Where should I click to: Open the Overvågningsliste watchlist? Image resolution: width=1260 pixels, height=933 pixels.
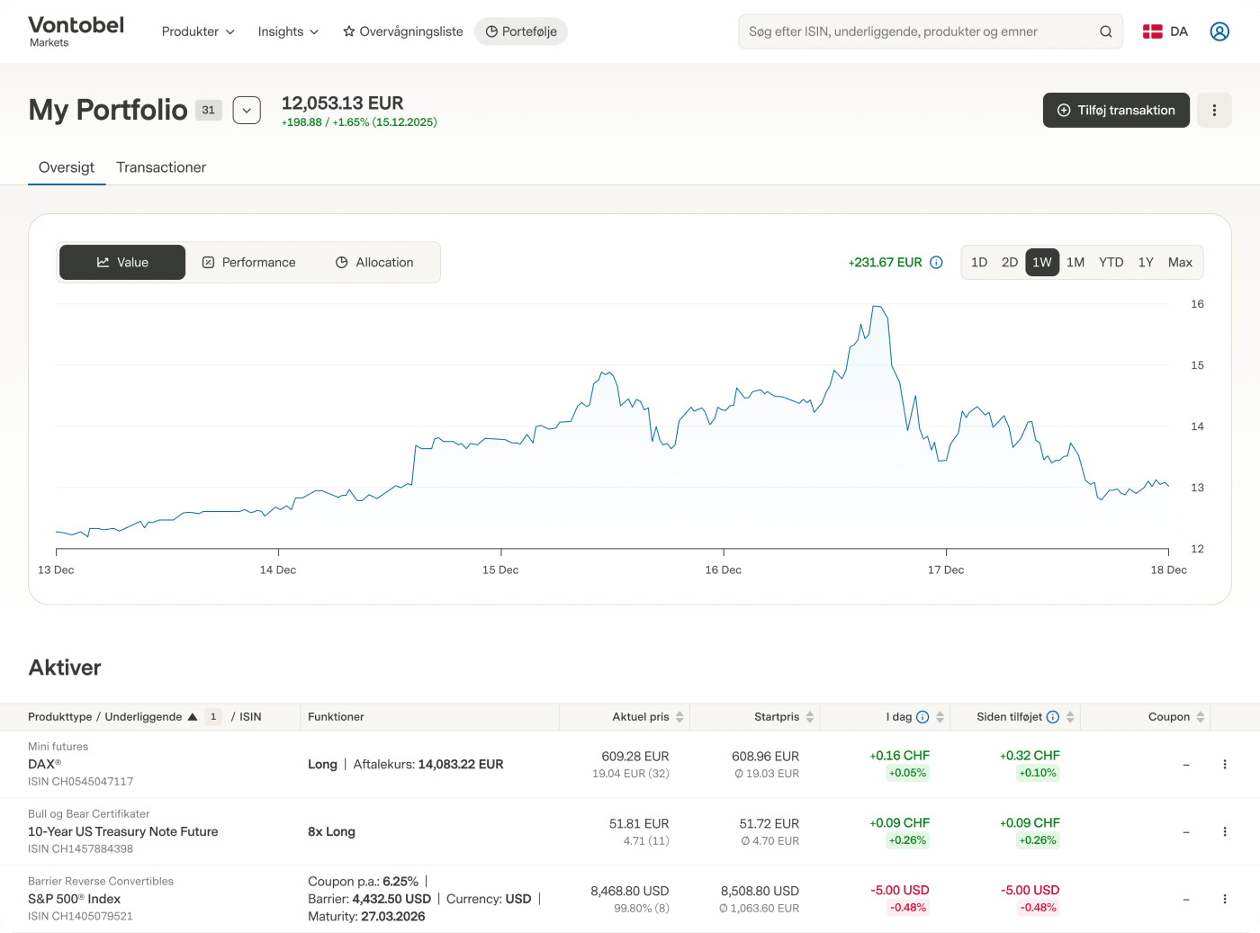point(403,31)
